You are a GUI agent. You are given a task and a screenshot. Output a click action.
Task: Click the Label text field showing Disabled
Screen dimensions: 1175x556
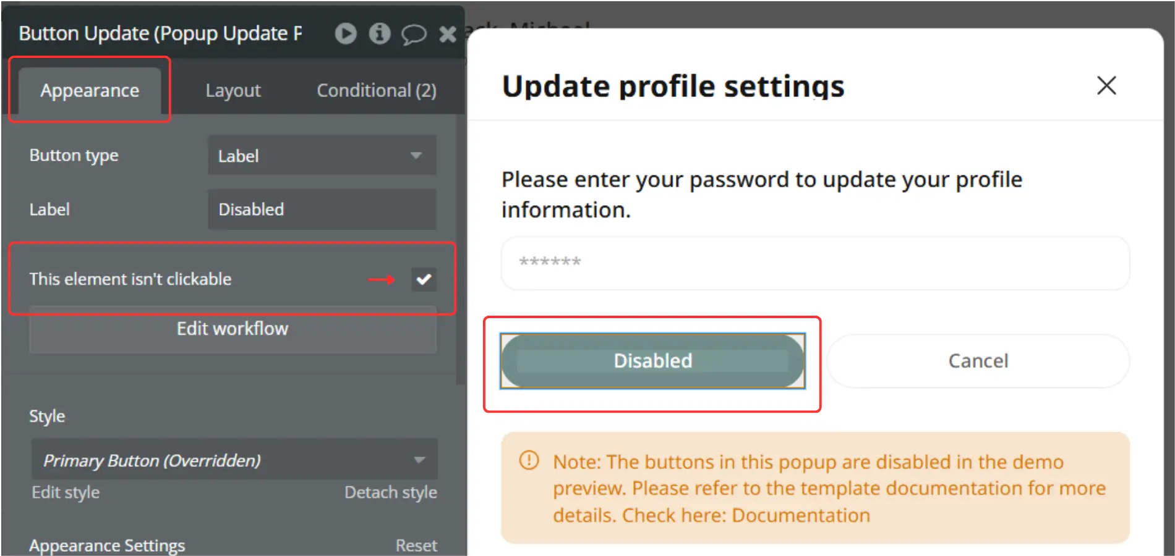pos(322,209)
